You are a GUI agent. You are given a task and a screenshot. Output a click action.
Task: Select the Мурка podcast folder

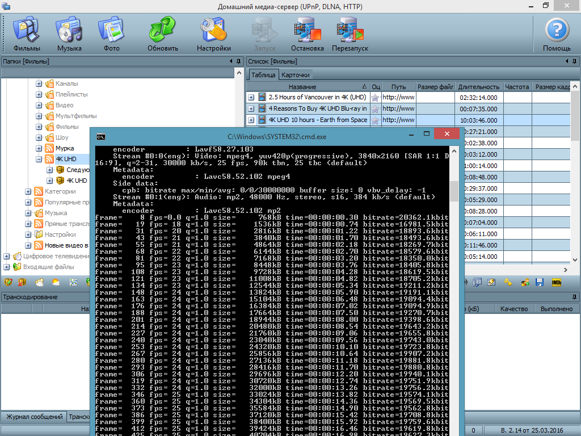point(64,149)
